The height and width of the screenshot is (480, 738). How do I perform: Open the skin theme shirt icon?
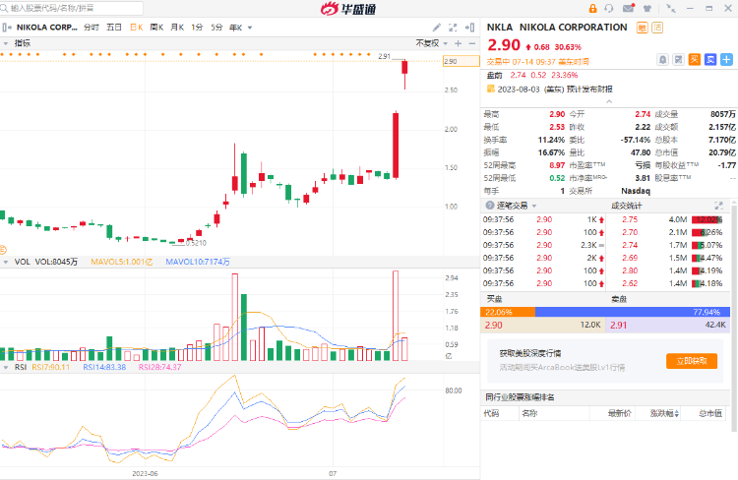(647, 9)
